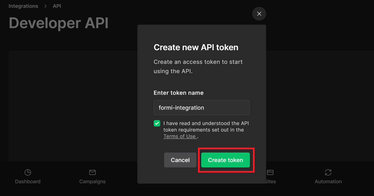Open the Sites browser window icon
This screenshot has height=196, width=374.
270,172
